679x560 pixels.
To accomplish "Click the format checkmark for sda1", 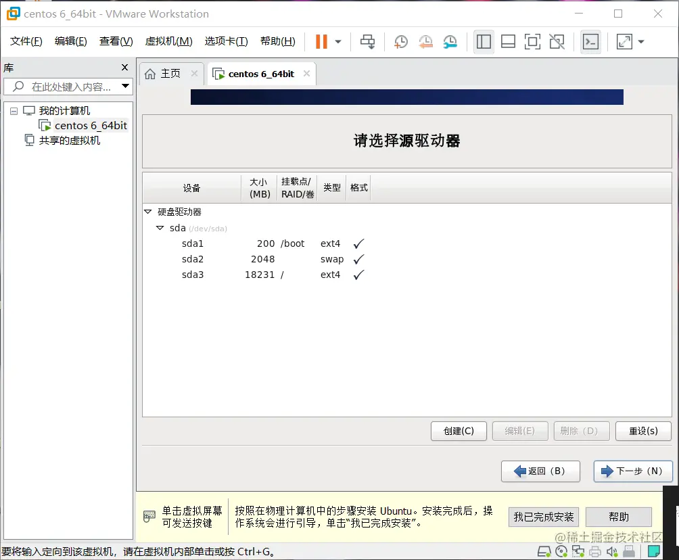I will (358, 244).
